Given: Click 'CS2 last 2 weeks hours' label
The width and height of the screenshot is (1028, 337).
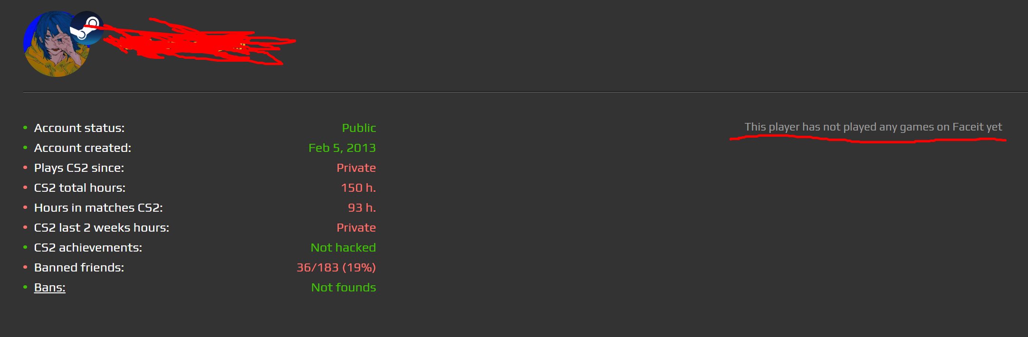Looking at the screenshot, I should tap(102, 228).
